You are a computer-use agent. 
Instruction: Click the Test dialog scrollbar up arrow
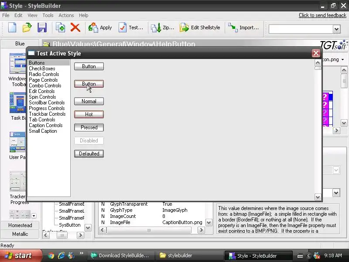coord(318,63)
